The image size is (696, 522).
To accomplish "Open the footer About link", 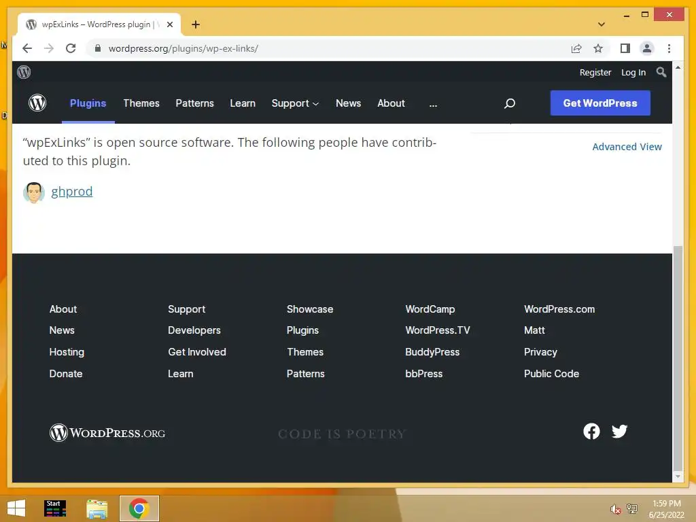I will point(63,309).
